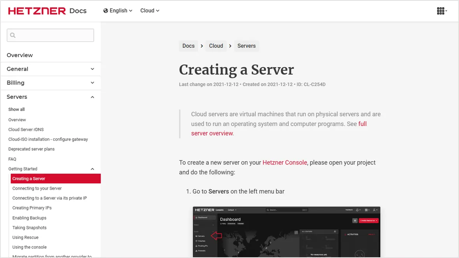459x258 pixels.
Task: Expand the Billing section chevron
Action: (92, 83)
